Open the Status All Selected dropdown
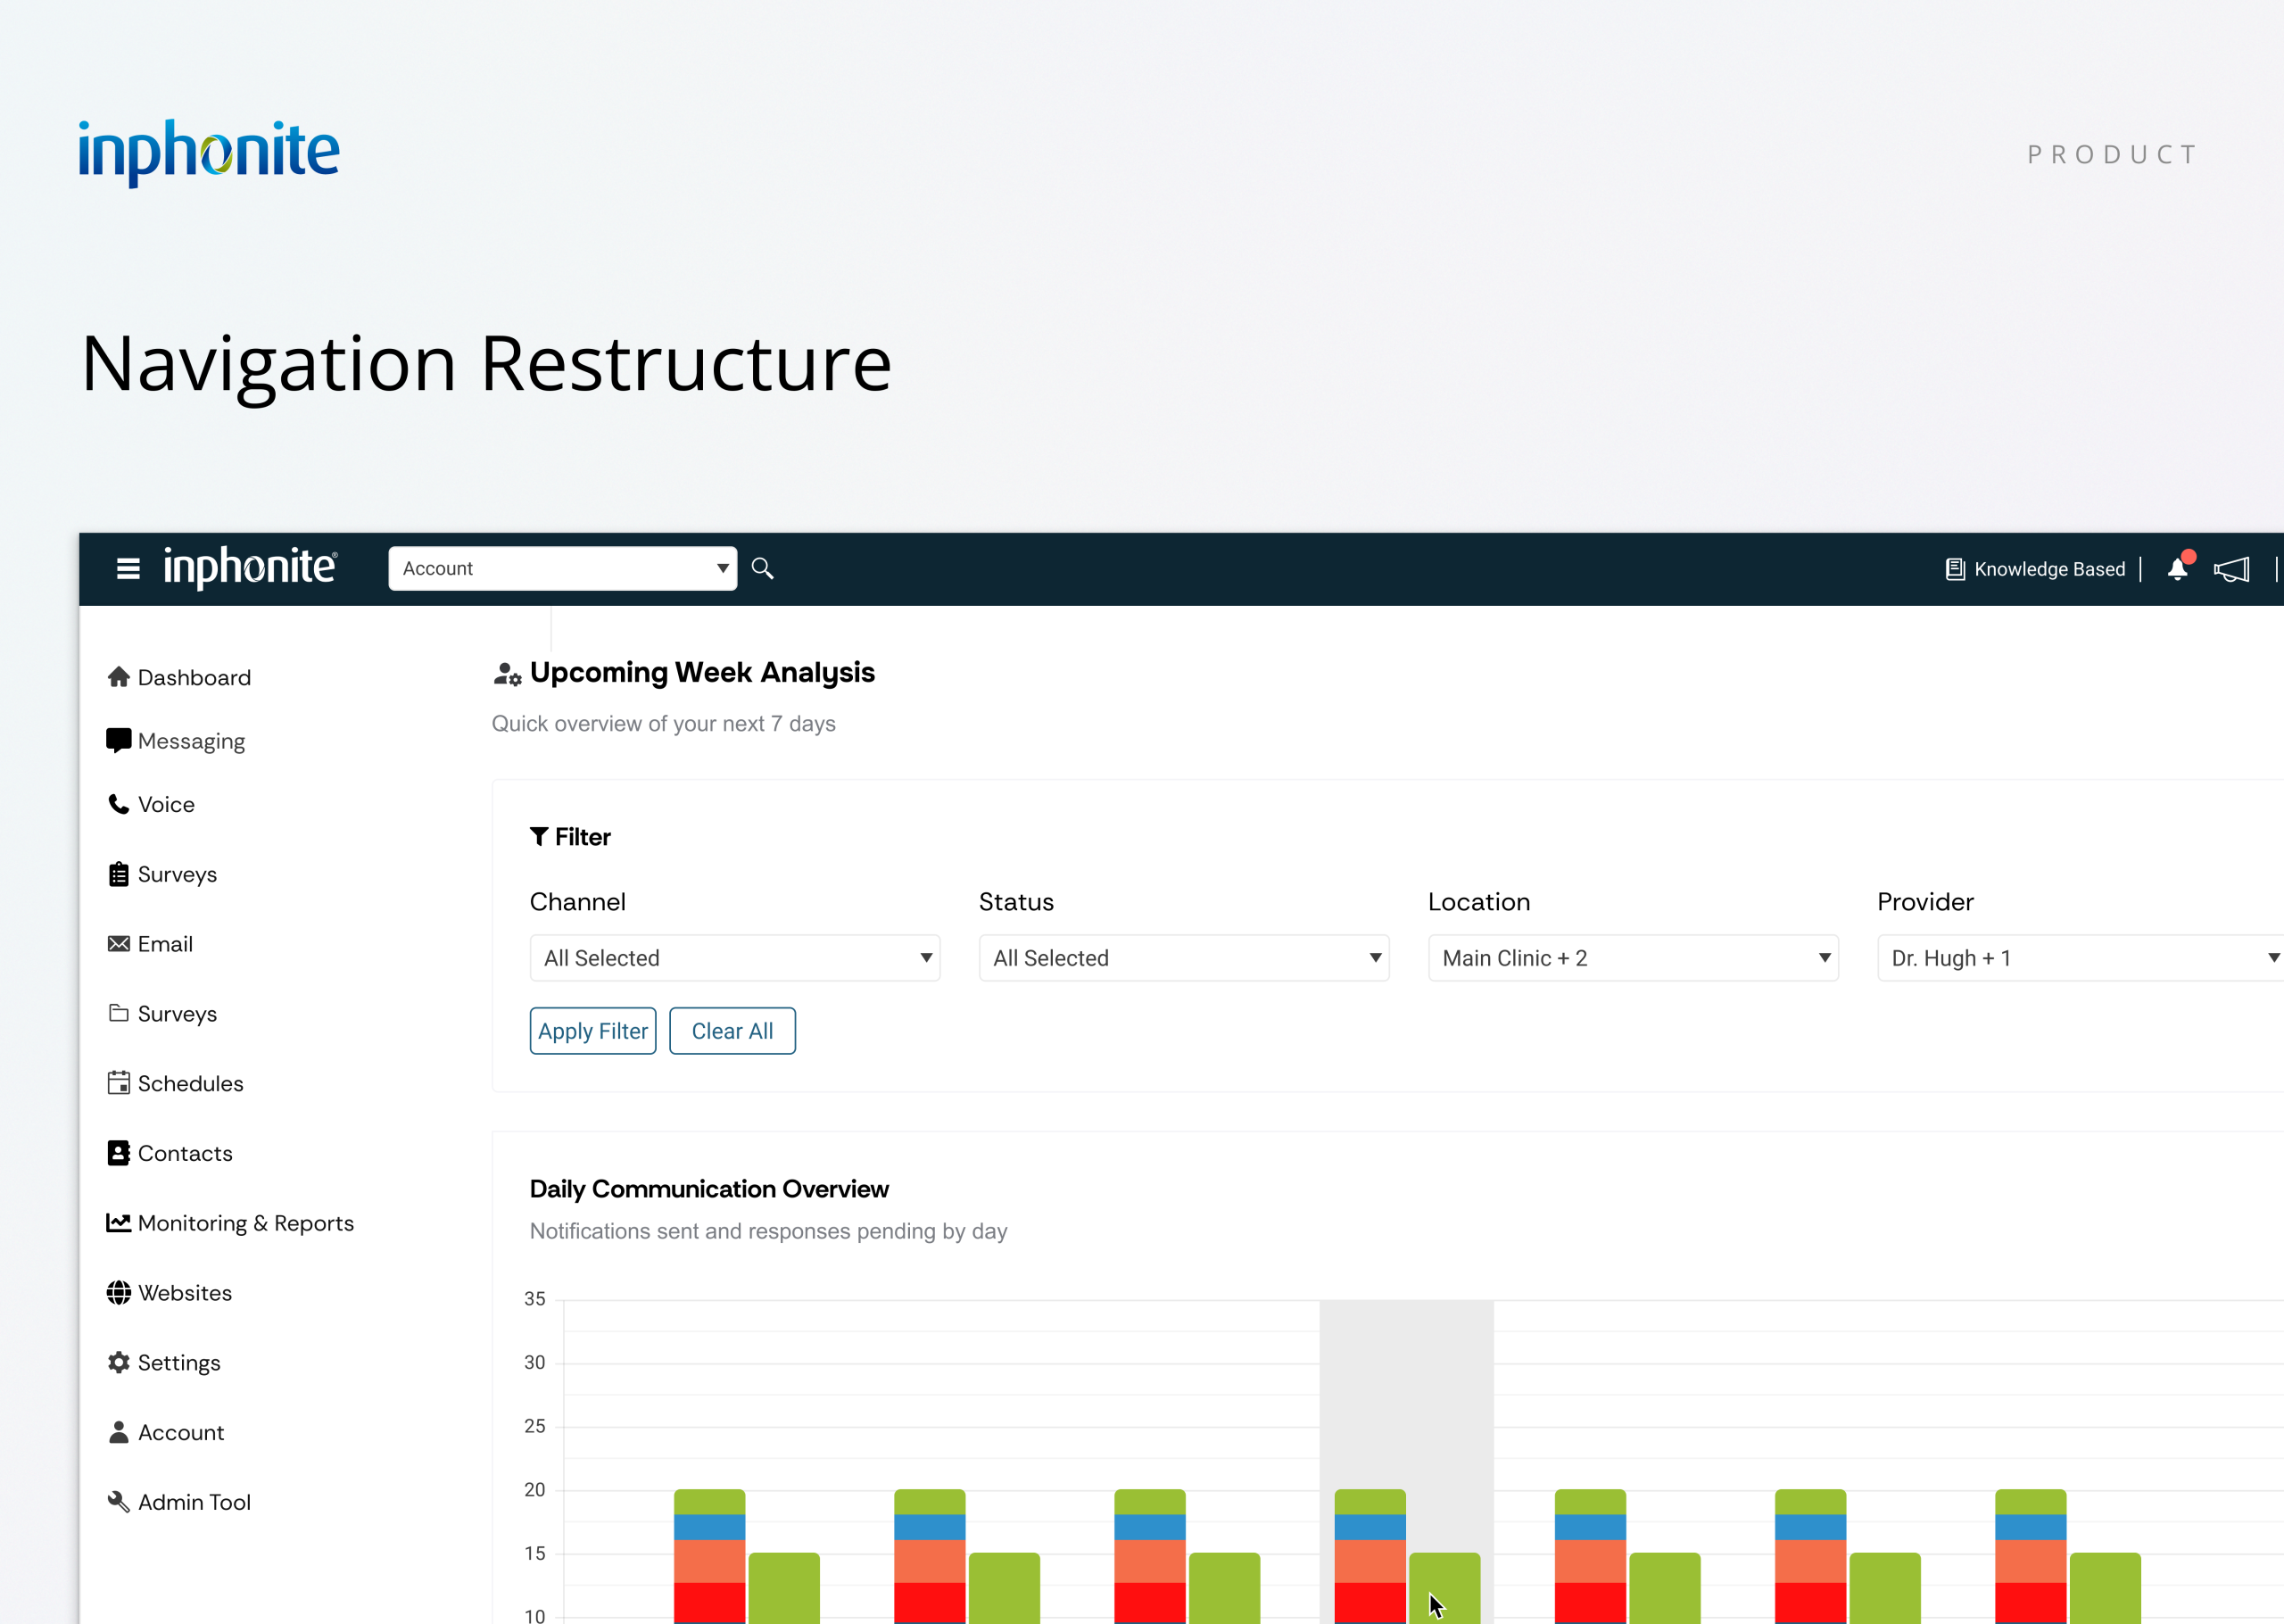This screenshot has height=1624, width=2284. pyautogui.click(x=1183, y=958)
